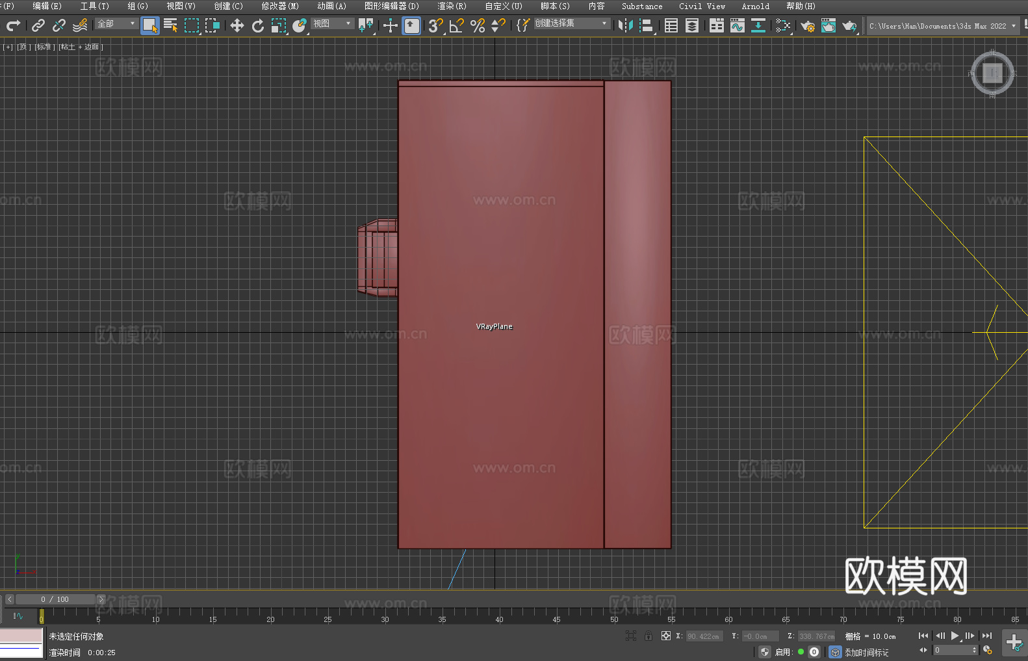Image resolution: width=1028 pixels, height=661 pixels.
Task: Click the Select by Name icon
Action: [171, 26]
